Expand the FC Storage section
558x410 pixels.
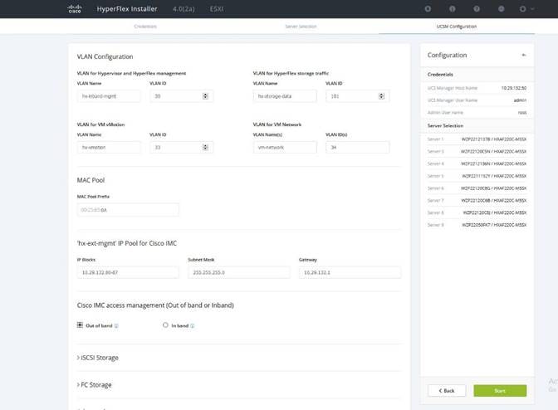[95, 385]
